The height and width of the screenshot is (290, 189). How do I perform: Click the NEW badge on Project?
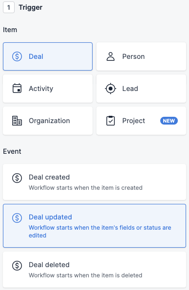[x=169, y=121]
